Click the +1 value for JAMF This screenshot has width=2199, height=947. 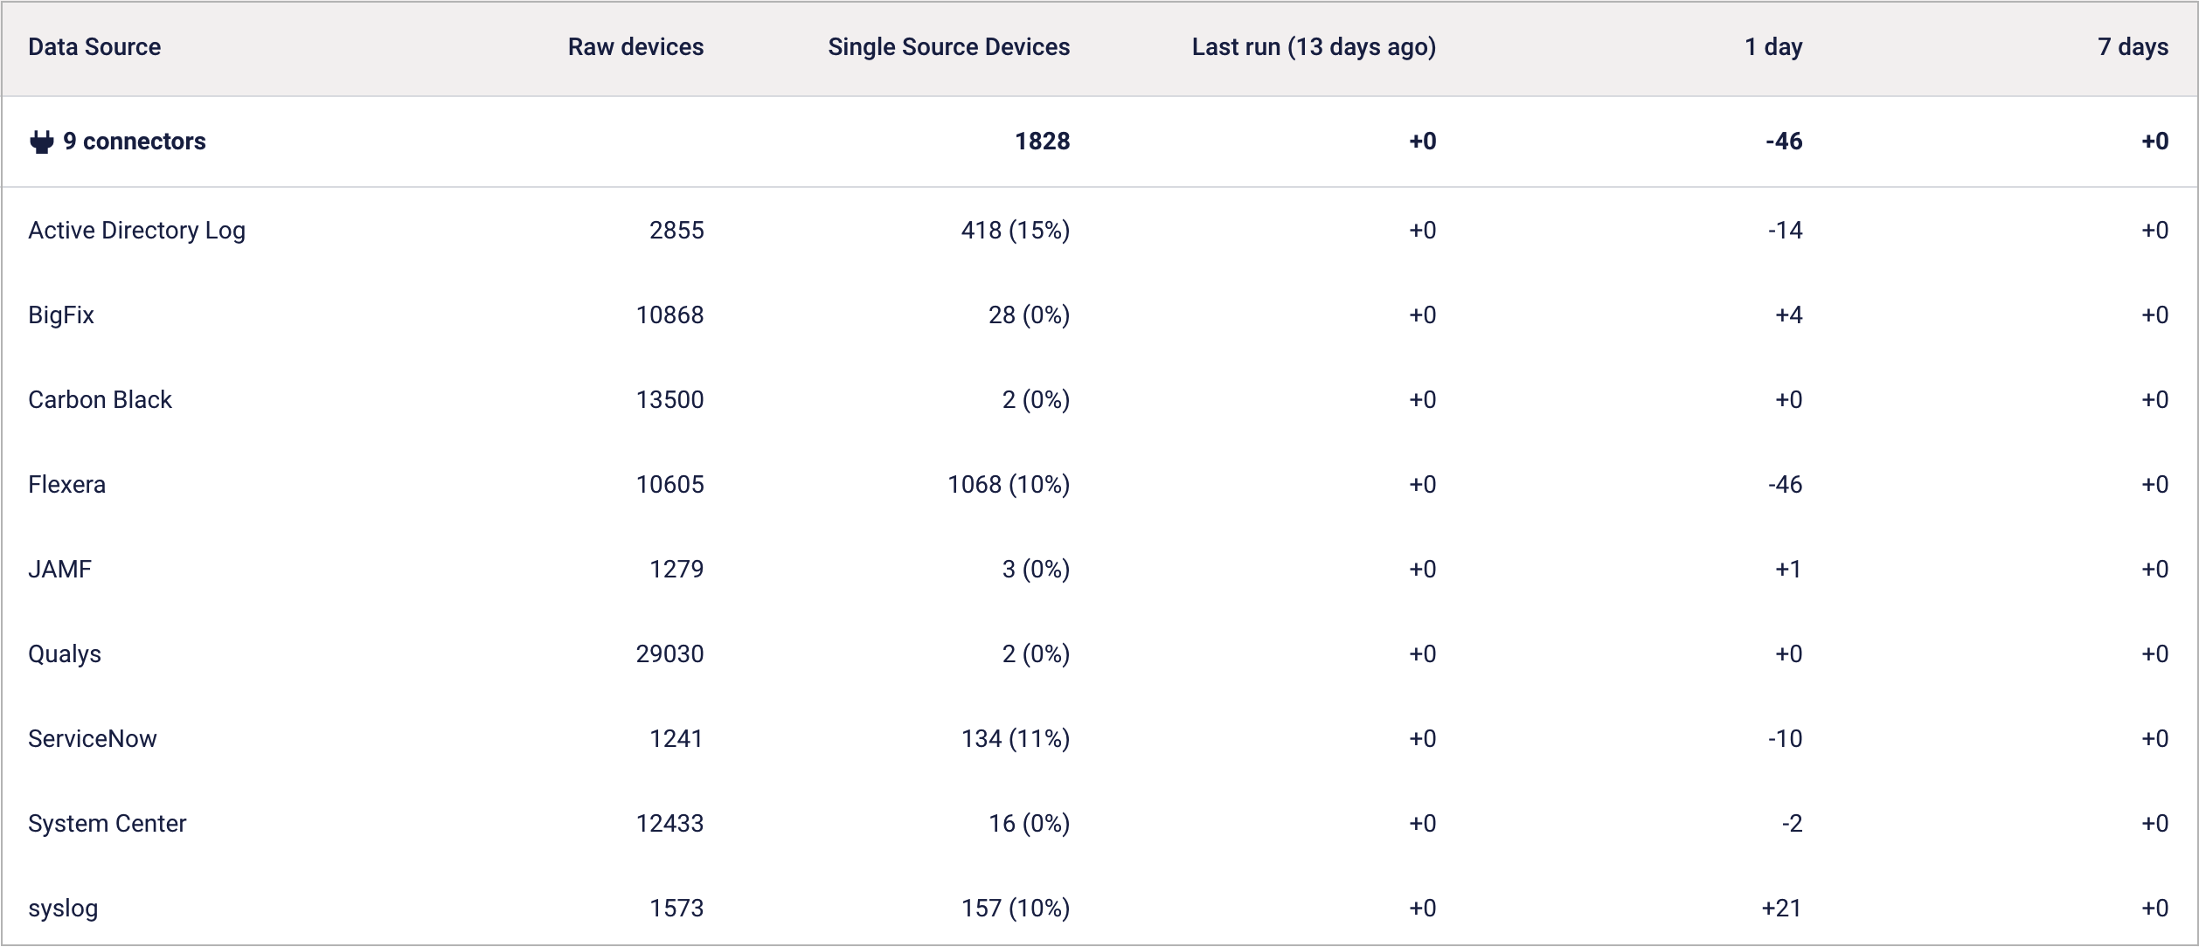pos(1788,570)
